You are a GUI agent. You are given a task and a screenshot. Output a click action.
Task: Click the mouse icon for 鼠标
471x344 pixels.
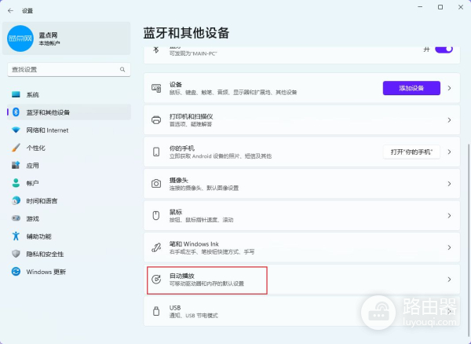pos(156,215)
